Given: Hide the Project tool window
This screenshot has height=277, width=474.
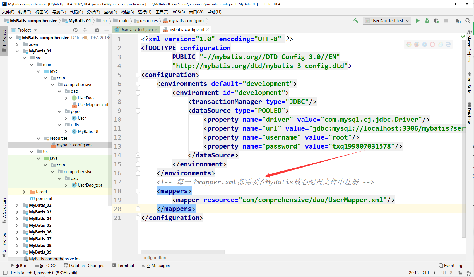Looking at the screenshot, I should pos(106,30).
